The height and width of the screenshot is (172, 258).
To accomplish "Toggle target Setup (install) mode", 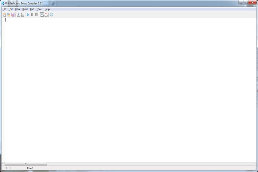I will tap(42, 15).
